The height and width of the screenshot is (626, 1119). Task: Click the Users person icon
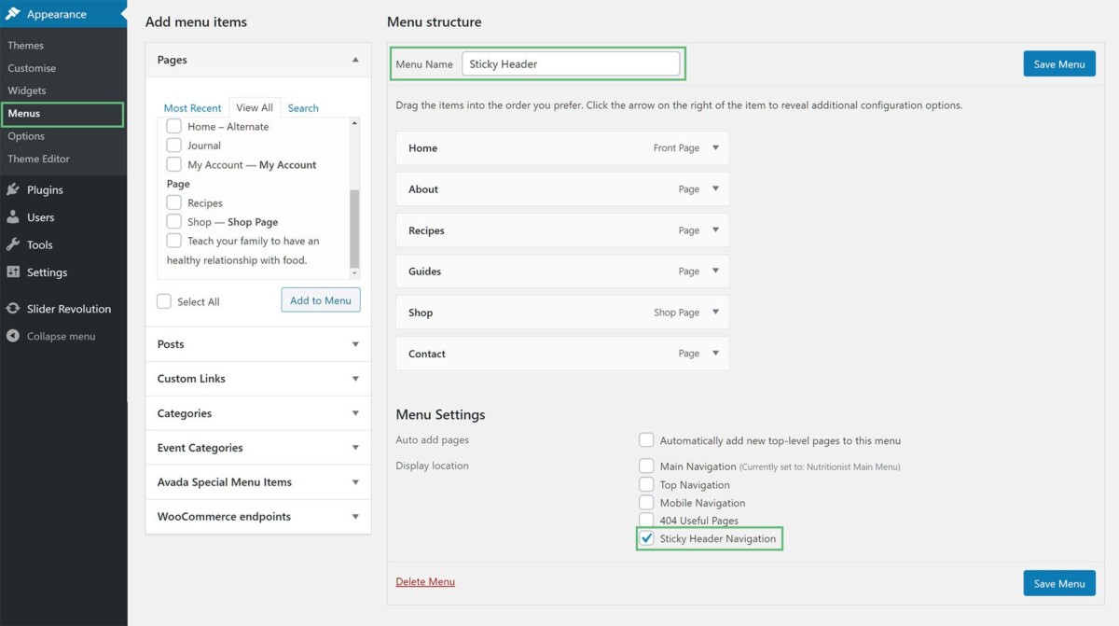(x=12, y=217)
